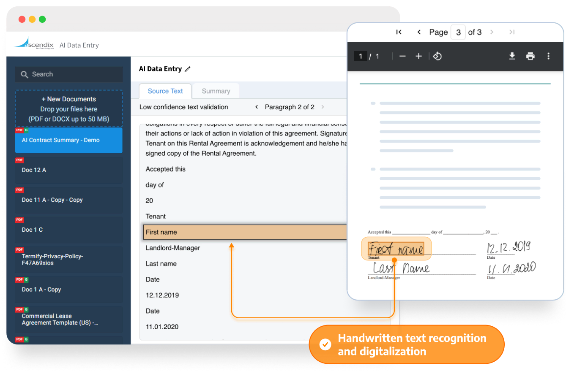Click the Ascendix logo
The height and width of the screenshot is (371, 566).
tap(34, 43)
